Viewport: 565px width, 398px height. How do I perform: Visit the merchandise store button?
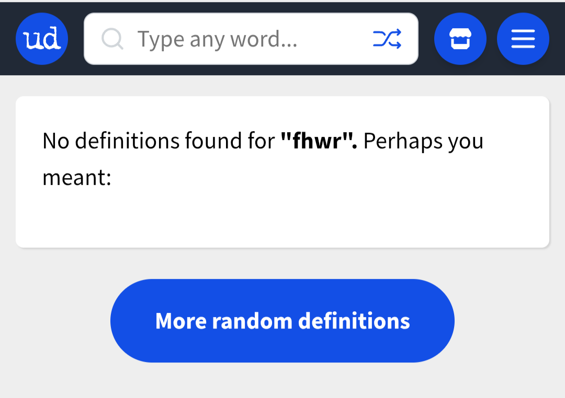(x=460, y=39)
